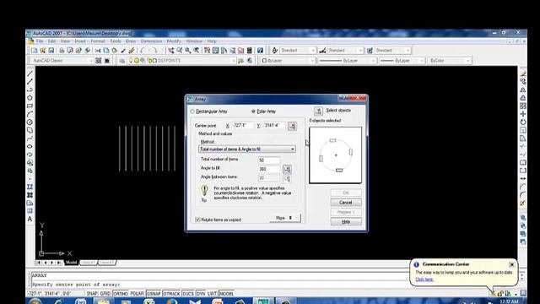Click the New drawing icon

tap(34, 51)
